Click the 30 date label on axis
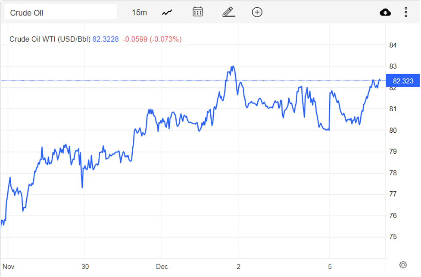Viewport: 421px width, 277px height. (85, 267)
